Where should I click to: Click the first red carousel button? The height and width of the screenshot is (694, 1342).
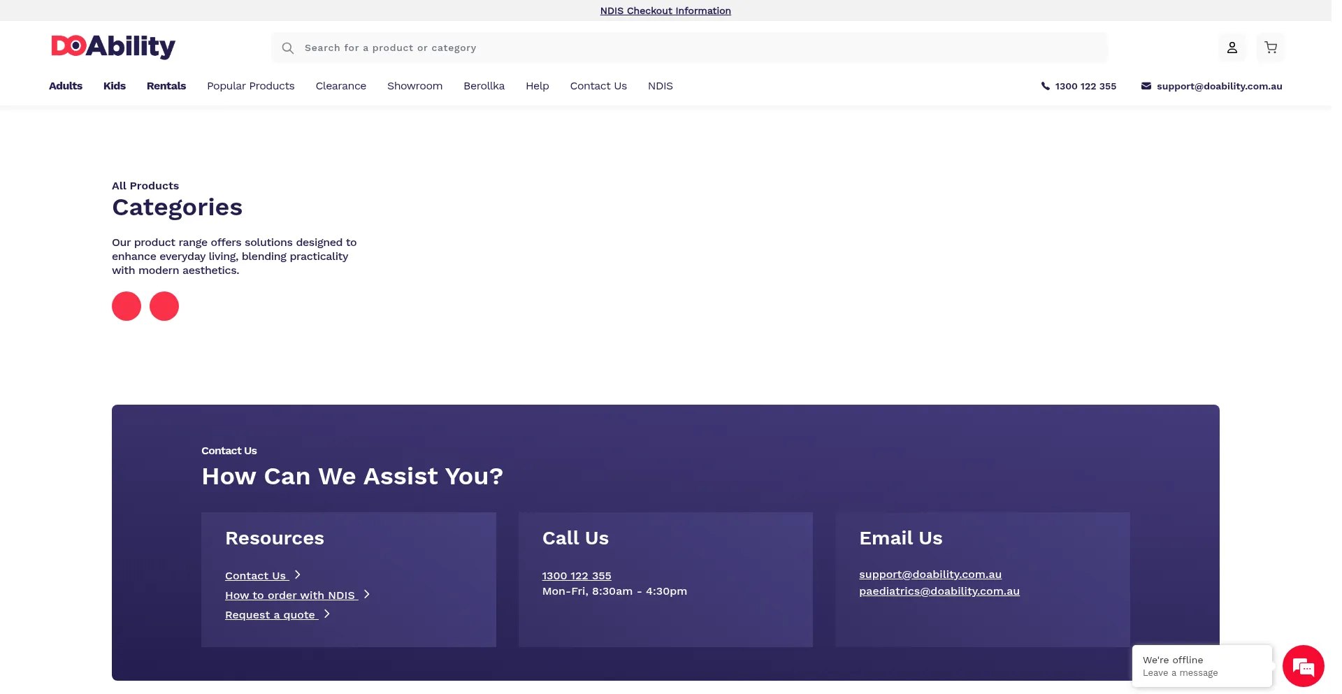pyautogui.click(x=127, y=306)
